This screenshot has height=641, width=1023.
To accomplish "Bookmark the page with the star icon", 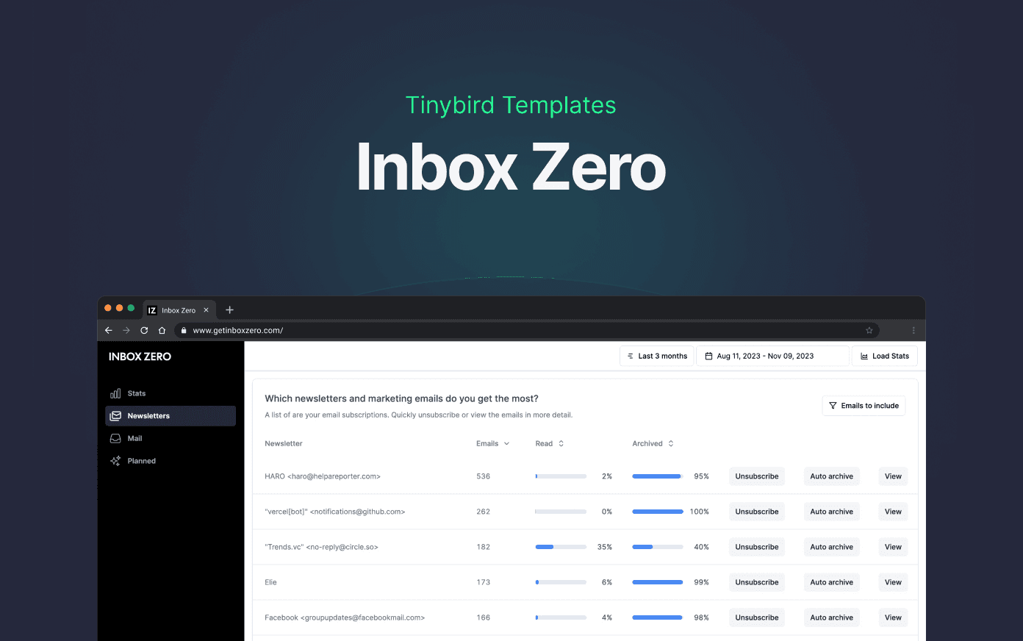I will [869, 331].
